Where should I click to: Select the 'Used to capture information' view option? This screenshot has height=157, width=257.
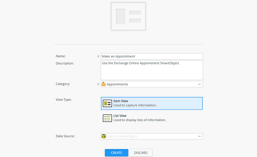point(152,103)
